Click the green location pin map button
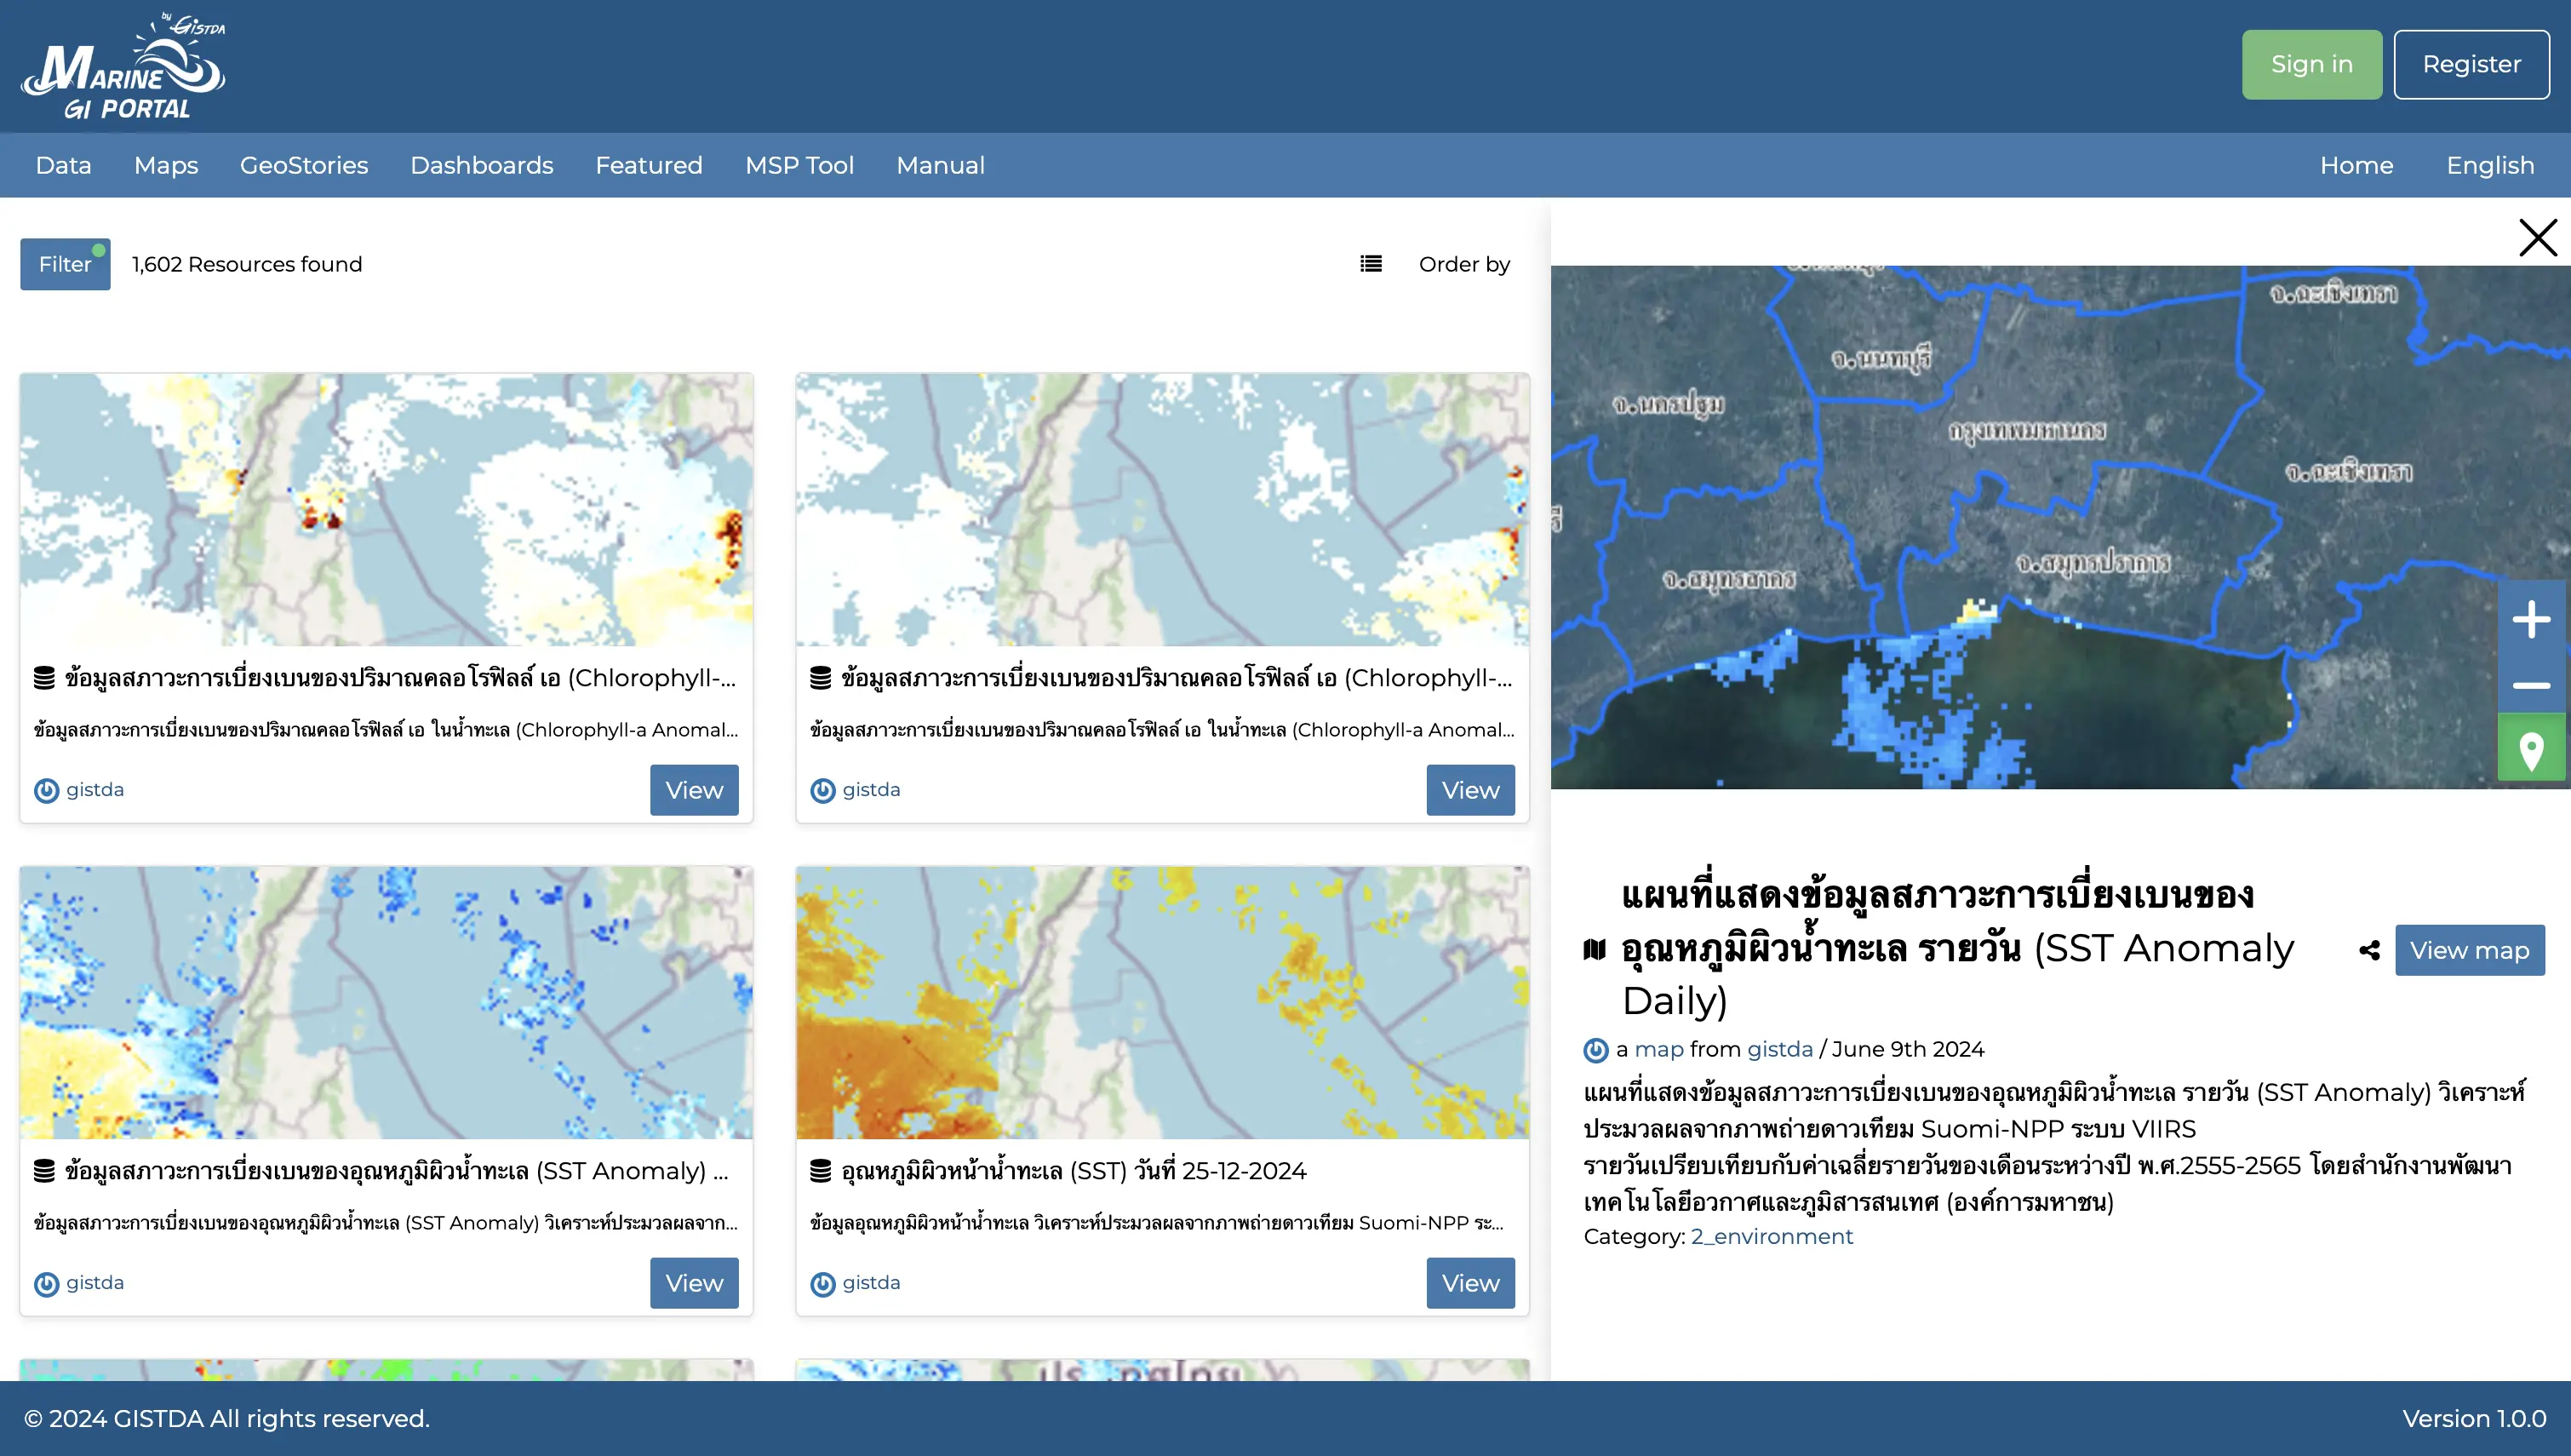Screen dimensions: 2571x1456 pos(2531,748)
